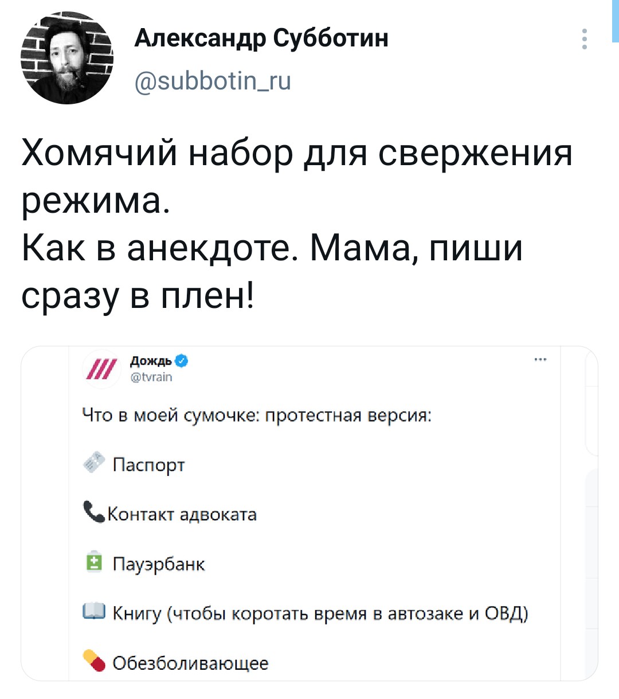Click the blue verified badge beside Дождь
This screenshot has width=619, height=699.
181,361
